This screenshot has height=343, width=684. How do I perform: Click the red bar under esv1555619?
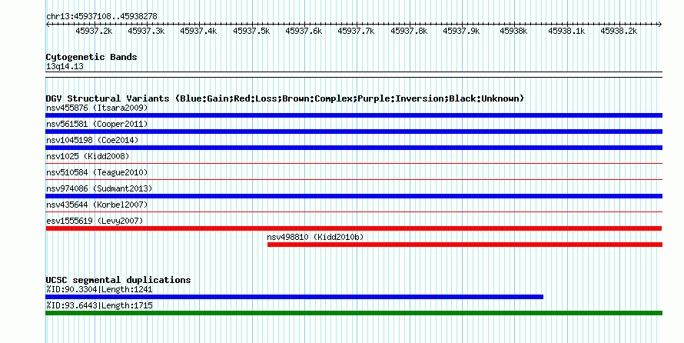tap(354, 228)
